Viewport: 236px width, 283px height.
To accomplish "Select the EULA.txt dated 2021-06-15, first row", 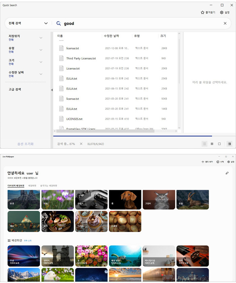I will pos(115,78).
